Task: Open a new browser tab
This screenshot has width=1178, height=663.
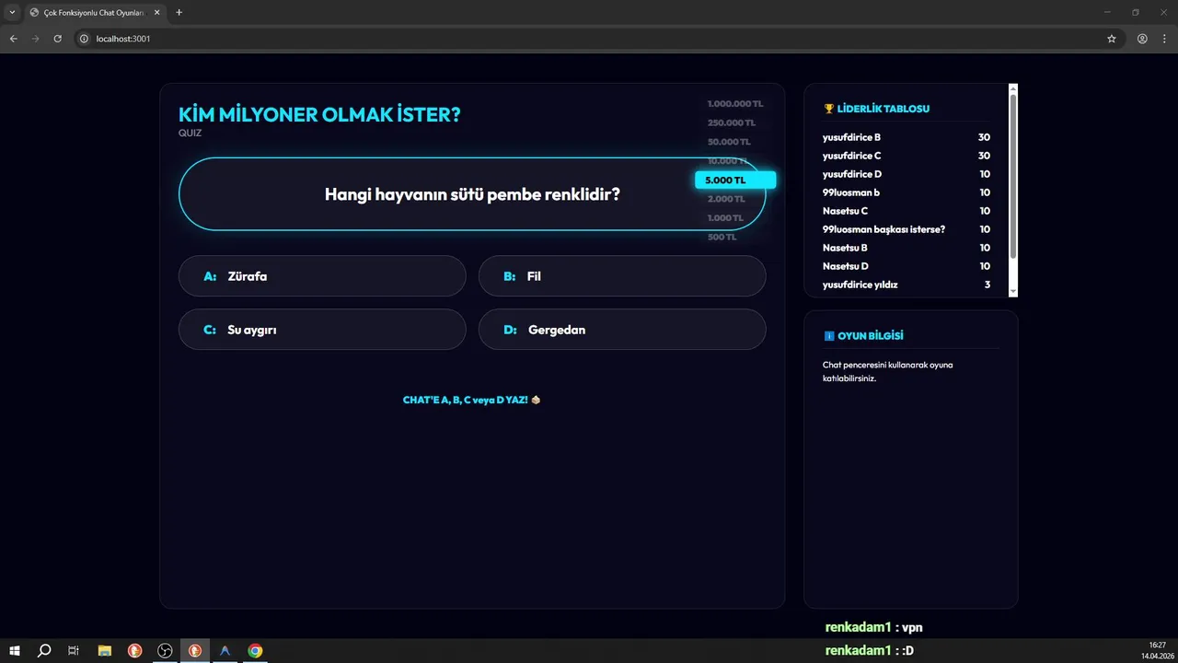Action: (179, 12)
